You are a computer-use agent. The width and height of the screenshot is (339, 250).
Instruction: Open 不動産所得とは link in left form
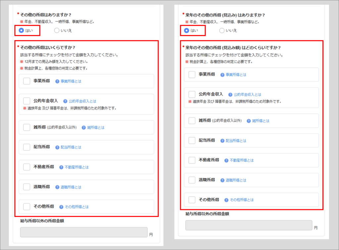point(77,167)
